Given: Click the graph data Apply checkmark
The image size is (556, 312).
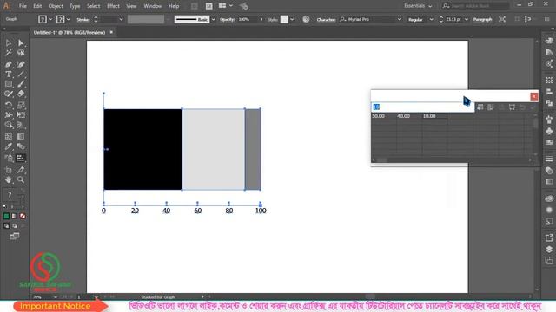Looking at the screenshot, I should 533,107.
